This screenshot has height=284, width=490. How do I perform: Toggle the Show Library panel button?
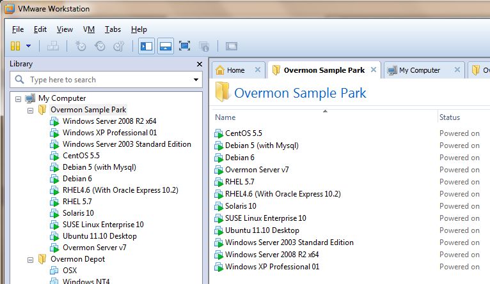[x=146, y=46]
